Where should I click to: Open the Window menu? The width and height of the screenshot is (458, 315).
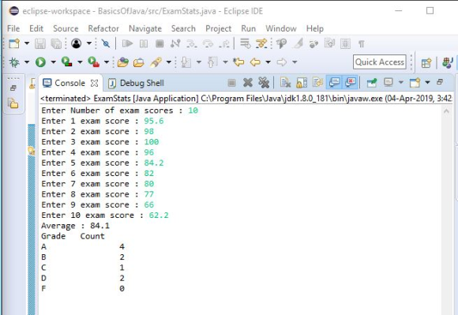[281, 28]
